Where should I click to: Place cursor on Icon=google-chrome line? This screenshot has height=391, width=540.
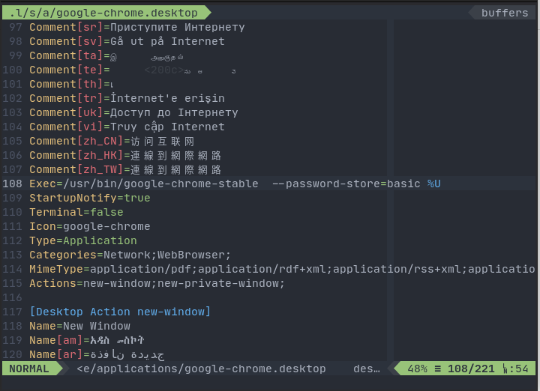click(x=90, y=226)
